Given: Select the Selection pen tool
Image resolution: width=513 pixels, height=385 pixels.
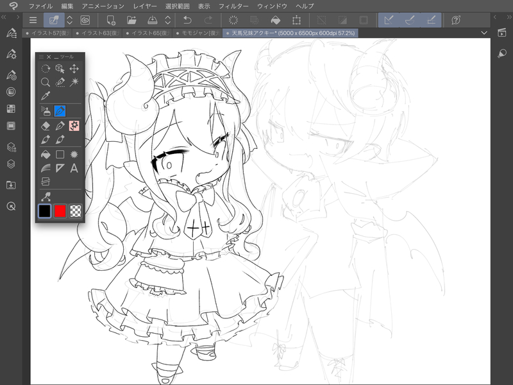Looking at the screenshot, I should pos(60,82).
